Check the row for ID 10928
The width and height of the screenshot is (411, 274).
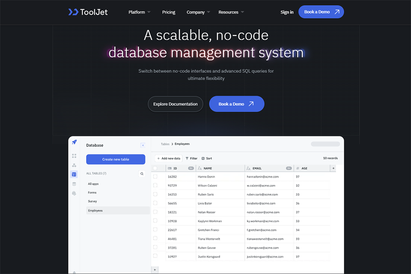click(x=155, y=221)
